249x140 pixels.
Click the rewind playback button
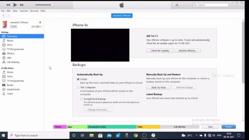[x=8, y=5]
